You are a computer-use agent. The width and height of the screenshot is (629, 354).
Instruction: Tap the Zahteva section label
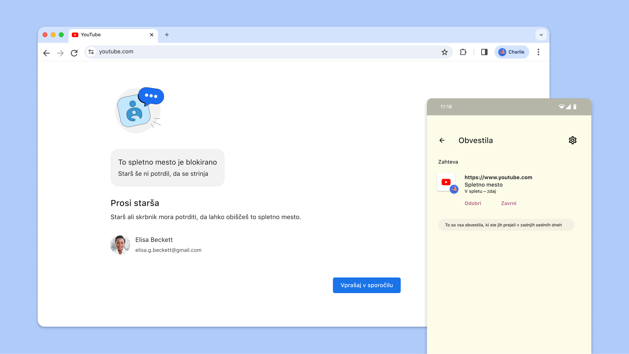448,162
